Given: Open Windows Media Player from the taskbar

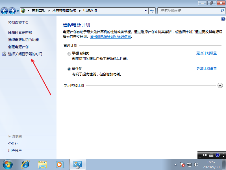Looking at the screenshot, I should [x=60, y=164].
